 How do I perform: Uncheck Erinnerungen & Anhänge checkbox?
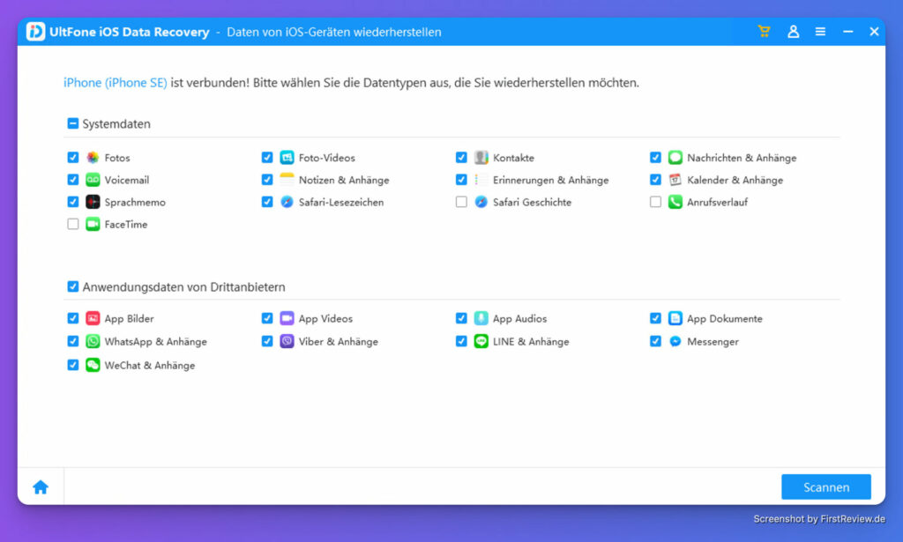pyautogui.click(x=461, y=180)
